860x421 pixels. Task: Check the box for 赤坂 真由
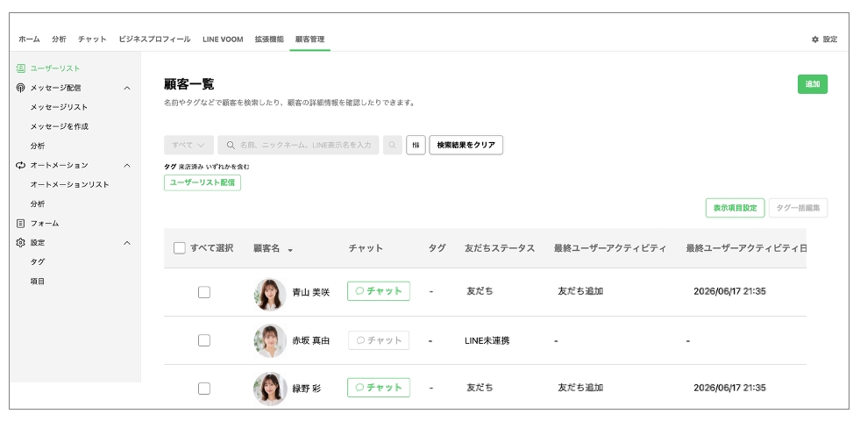coord(204,340)
